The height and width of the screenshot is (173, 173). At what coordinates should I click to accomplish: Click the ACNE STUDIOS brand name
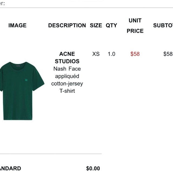67,58
